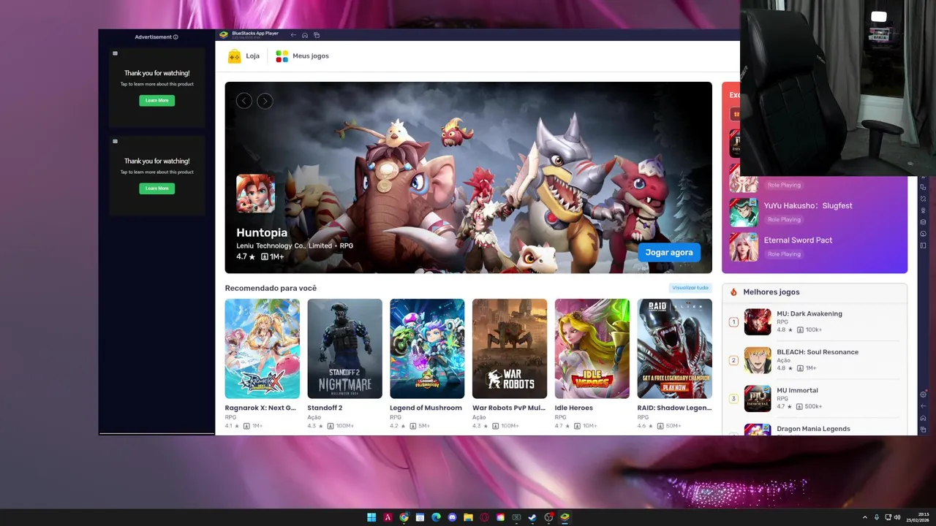The height and width of the screenshot is (526, 936).
Task: Open RAID: Shadow Legends game card
Action: (x=674, y=364)
